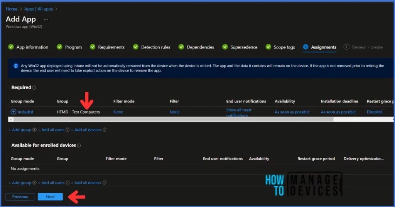Open Show all toast notifications setting

click(x=238, y=112)
